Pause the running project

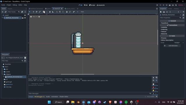click(160, 5)
